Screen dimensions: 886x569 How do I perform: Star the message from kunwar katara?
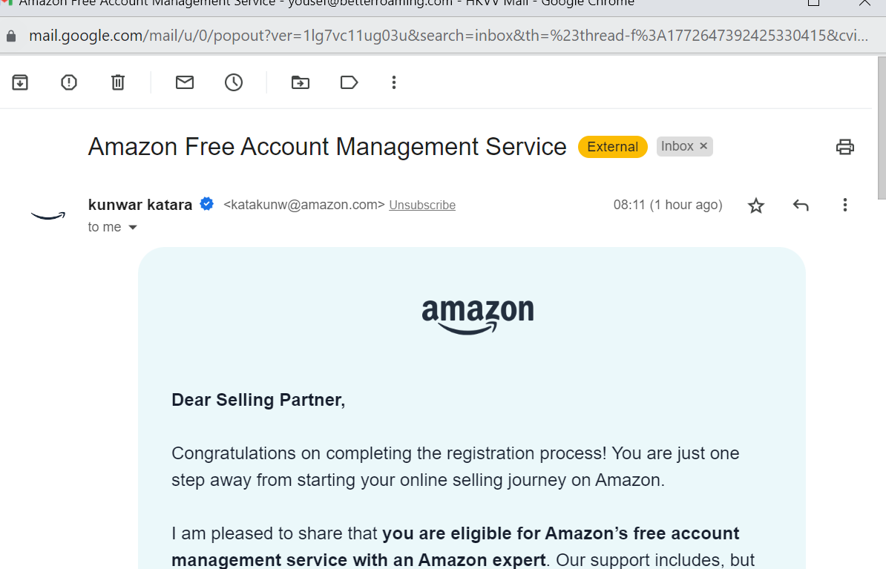pyautogui.click(x=756, y=205)
